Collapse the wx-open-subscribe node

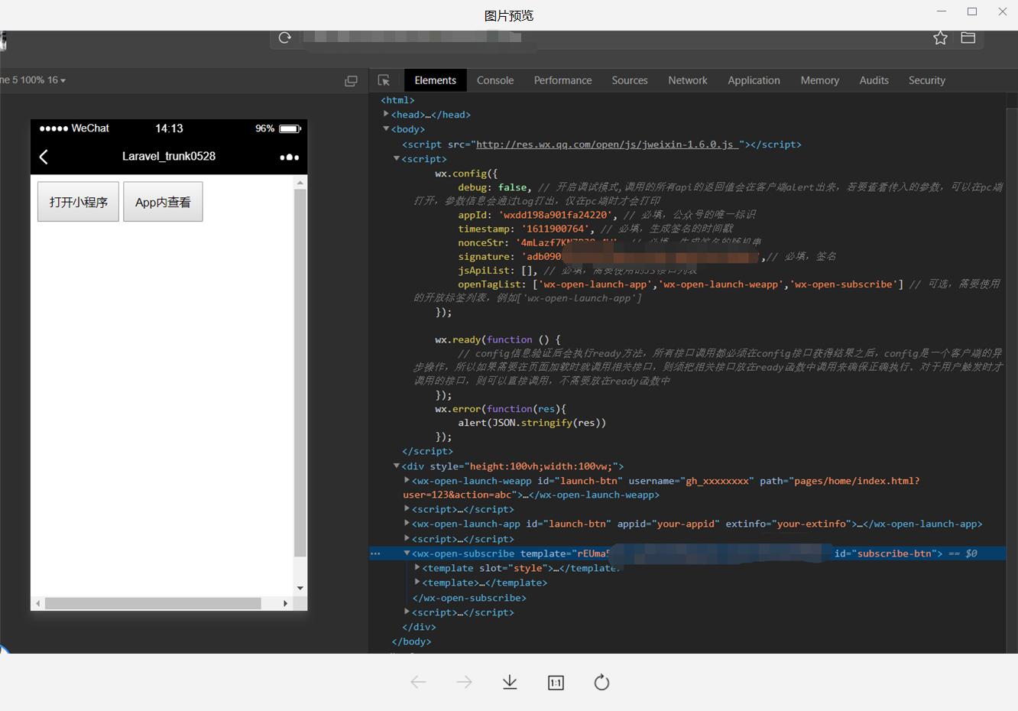pyautogui.click(x=407, y=553)
